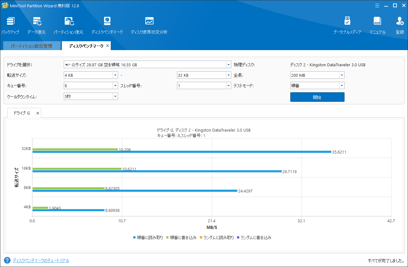Viewport: 408px width, 267px height.
Task: Select the ディスクベンチマーク tab
Action: (86, 46)
